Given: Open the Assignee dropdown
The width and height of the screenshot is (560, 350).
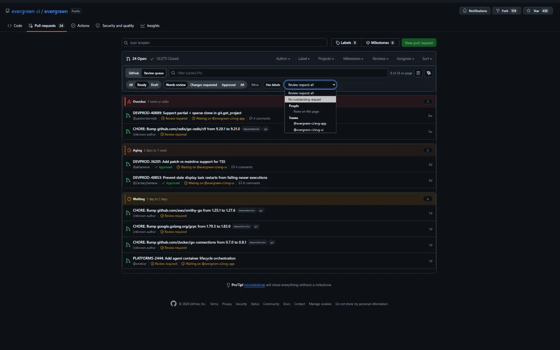Looking at the screenshot, I should (x=406, y=59).
